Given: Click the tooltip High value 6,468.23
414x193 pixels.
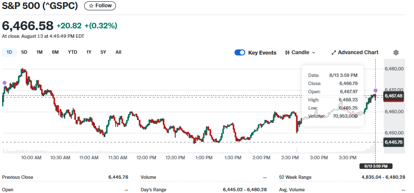Looking at the screenshot, I should 349,100.
